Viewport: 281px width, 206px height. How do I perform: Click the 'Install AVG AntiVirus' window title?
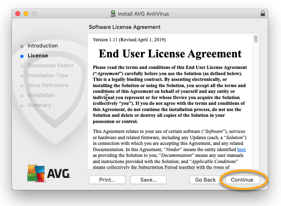pyautogui.click(x=143, y=14)
